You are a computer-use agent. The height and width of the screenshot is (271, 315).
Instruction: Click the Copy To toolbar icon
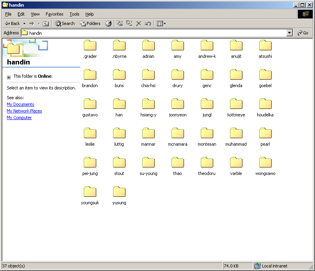129,23
